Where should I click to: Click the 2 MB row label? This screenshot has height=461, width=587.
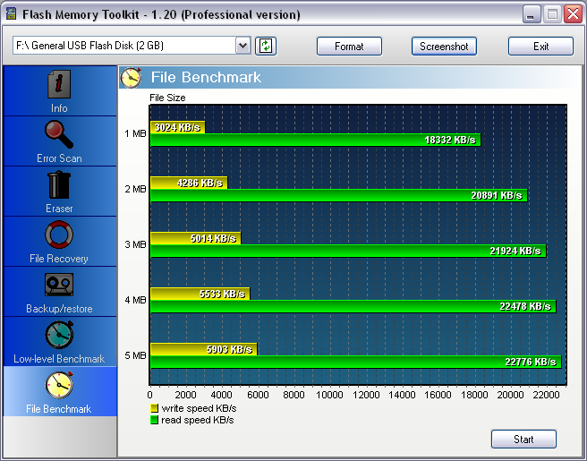(x=135, y=189)
